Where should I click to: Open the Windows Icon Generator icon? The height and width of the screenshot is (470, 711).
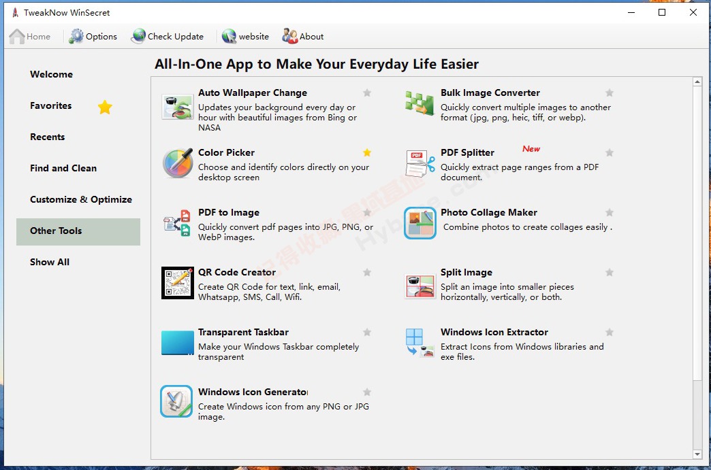point(176,401)
